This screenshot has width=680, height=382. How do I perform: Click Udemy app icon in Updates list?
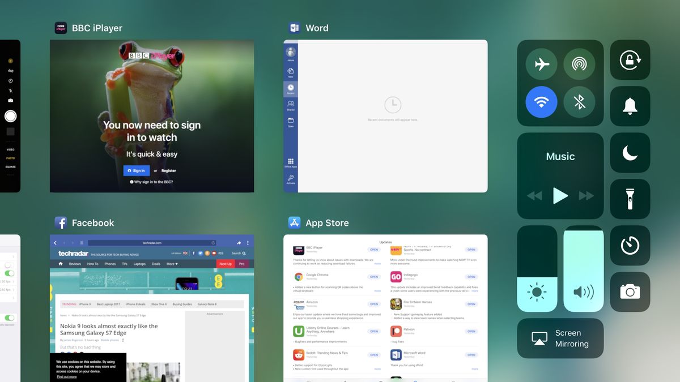(299, 331)
